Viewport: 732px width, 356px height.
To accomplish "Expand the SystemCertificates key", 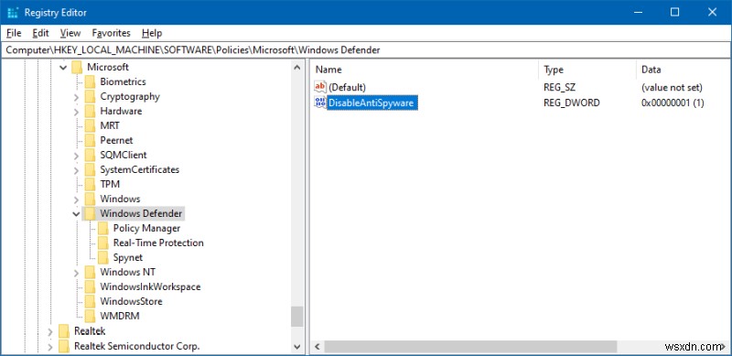I will 76,170.
